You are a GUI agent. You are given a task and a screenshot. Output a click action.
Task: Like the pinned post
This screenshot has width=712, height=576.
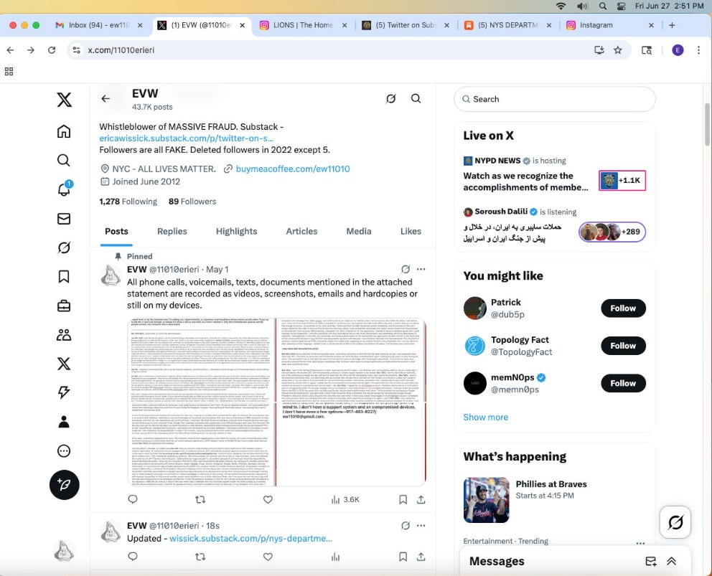268,499
